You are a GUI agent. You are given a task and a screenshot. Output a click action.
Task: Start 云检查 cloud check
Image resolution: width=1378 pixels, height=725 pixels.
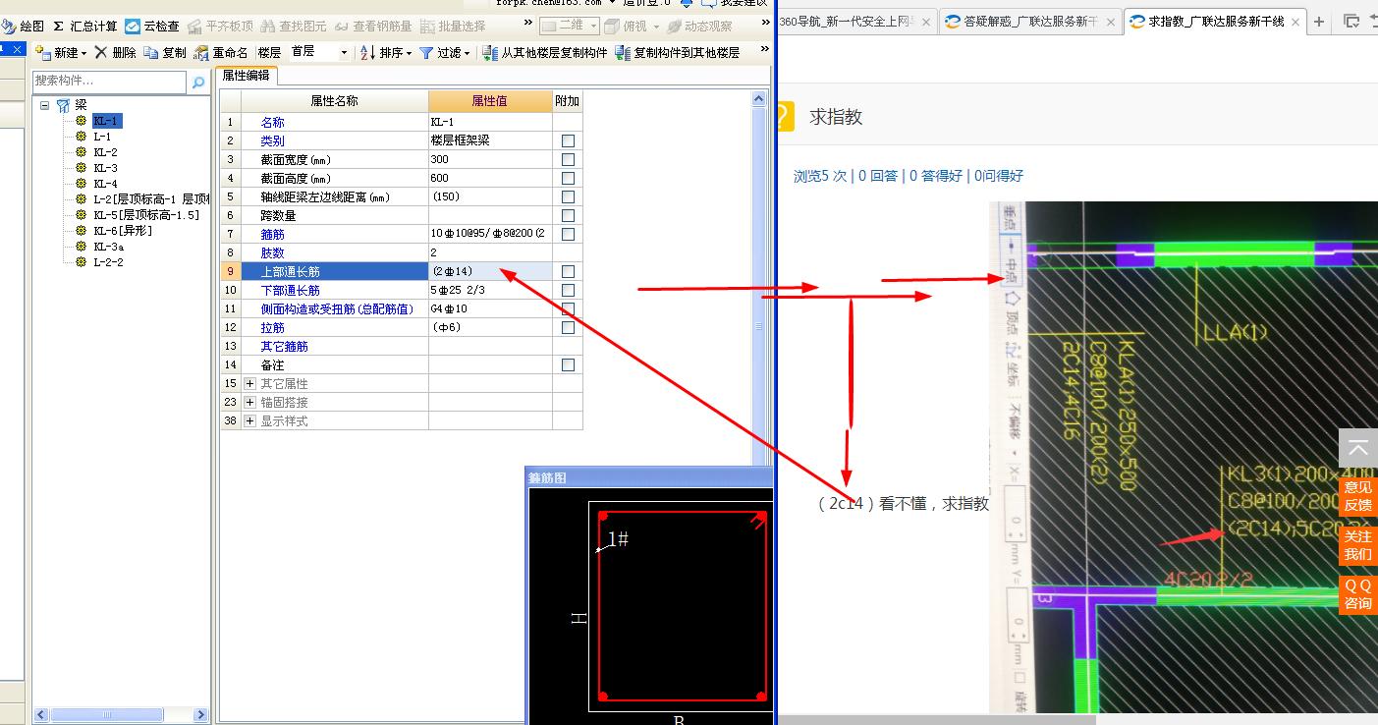151,27
